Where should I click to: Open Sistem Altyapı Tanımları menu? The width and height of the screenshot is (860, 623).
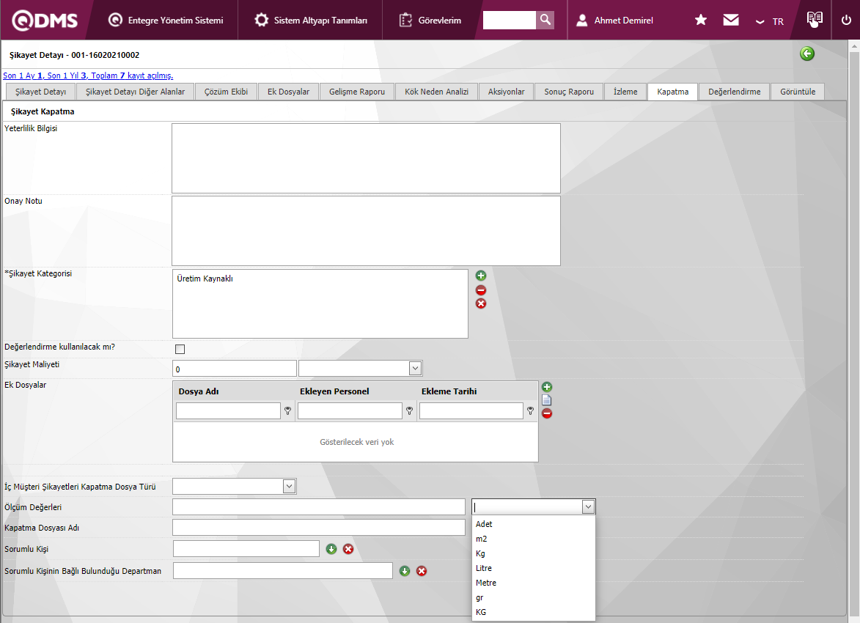click(x=311, y=21)
